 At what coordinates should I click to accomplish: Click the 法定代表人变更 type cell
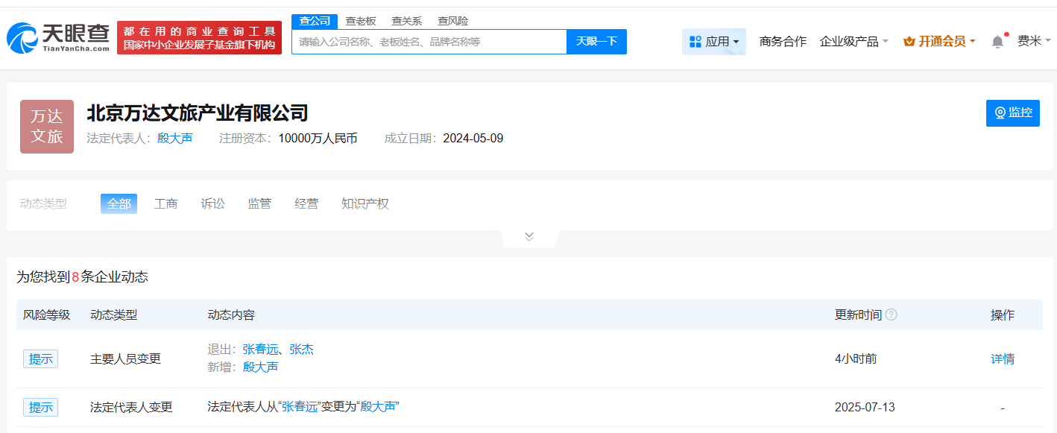tap(131, 408)
